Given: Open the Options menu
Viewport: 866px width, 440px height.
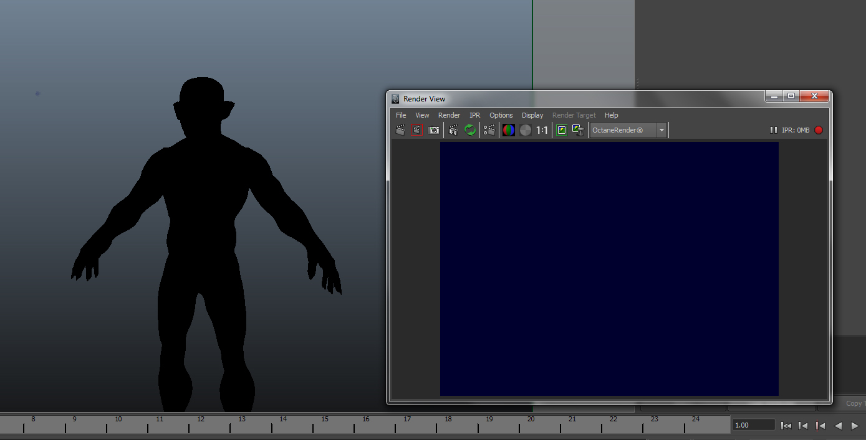Looking at the screenshot, I should 501,115.
